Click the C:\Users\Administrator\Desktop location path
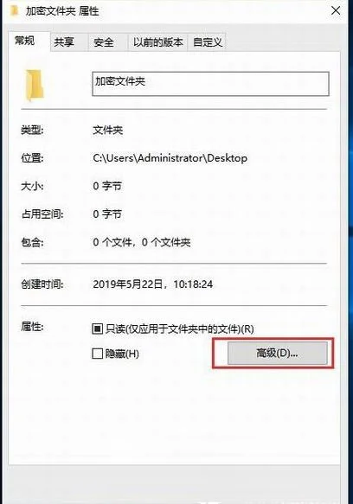 pos(170,158)
